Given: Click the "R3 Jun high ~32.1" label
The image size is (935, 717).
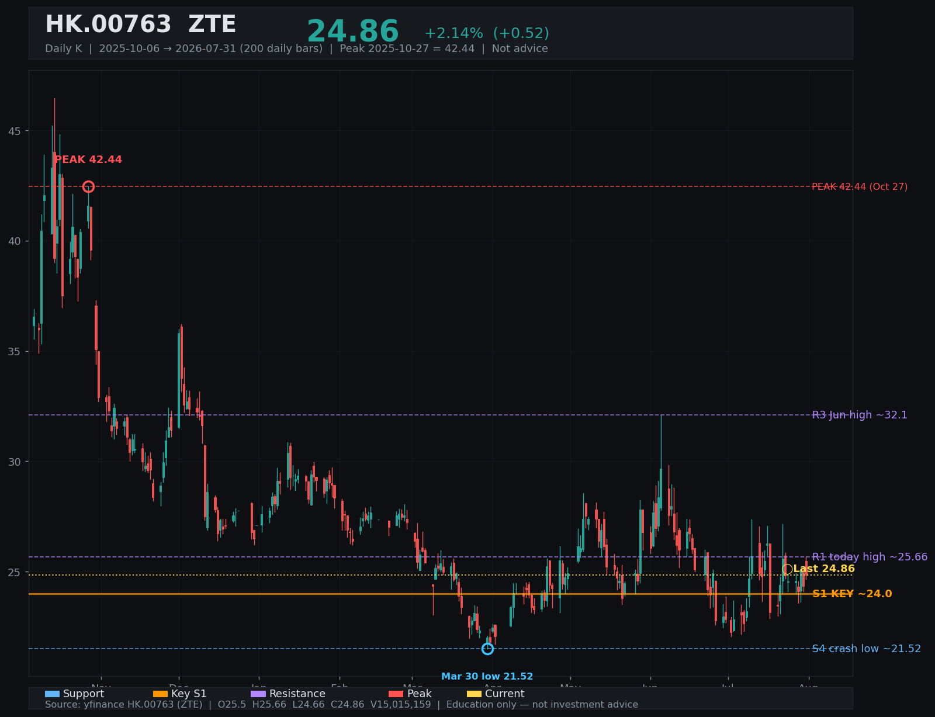Looking at the screenshot, I should [860, 415].
